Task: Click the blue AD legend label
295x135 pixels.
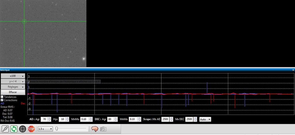Action: click(x=2, y=103)
